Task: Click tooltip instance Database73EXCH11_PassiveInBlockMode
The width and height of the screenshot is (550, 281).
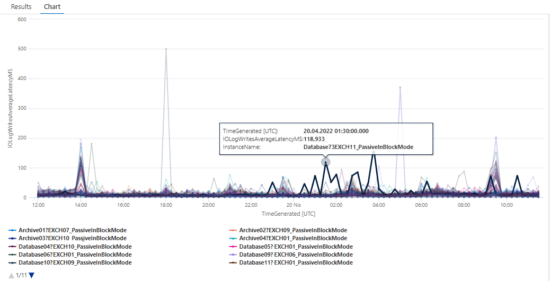Action: 359,147
